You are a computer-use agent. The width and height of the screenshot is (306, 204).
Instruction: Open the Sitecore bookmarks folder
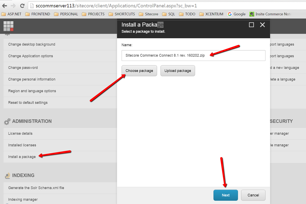coord(149,14)
